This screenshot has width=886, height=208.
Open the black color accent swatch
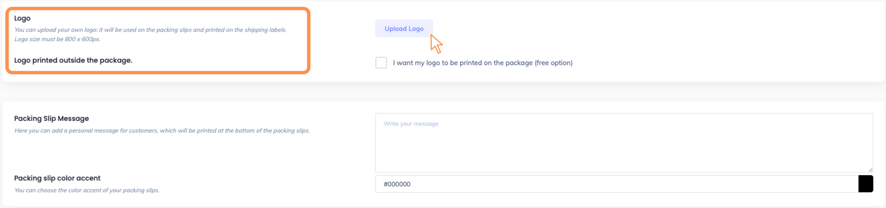[x=865, y=184]
